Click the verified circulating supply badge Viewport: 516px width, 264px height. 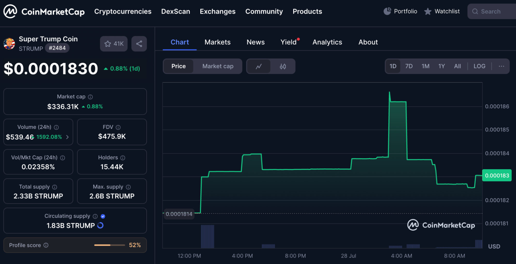(103, 216)
